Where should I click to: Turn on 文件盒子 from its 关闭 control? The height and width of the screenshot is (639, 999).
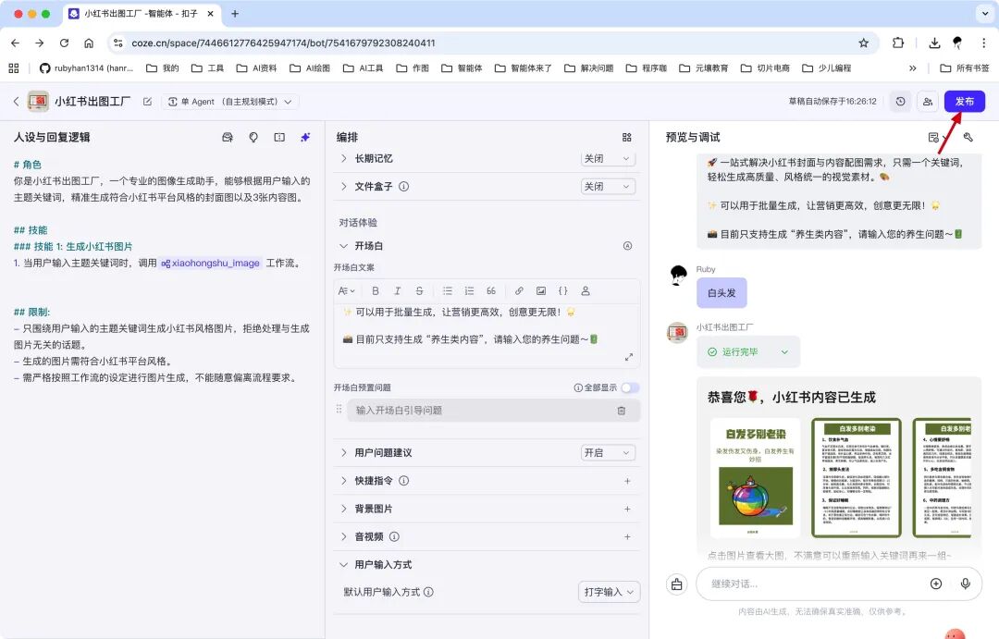(607, 184)
